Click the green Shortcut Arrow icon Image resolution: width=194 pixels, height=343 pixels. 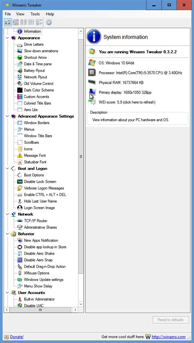click(20, 58)
